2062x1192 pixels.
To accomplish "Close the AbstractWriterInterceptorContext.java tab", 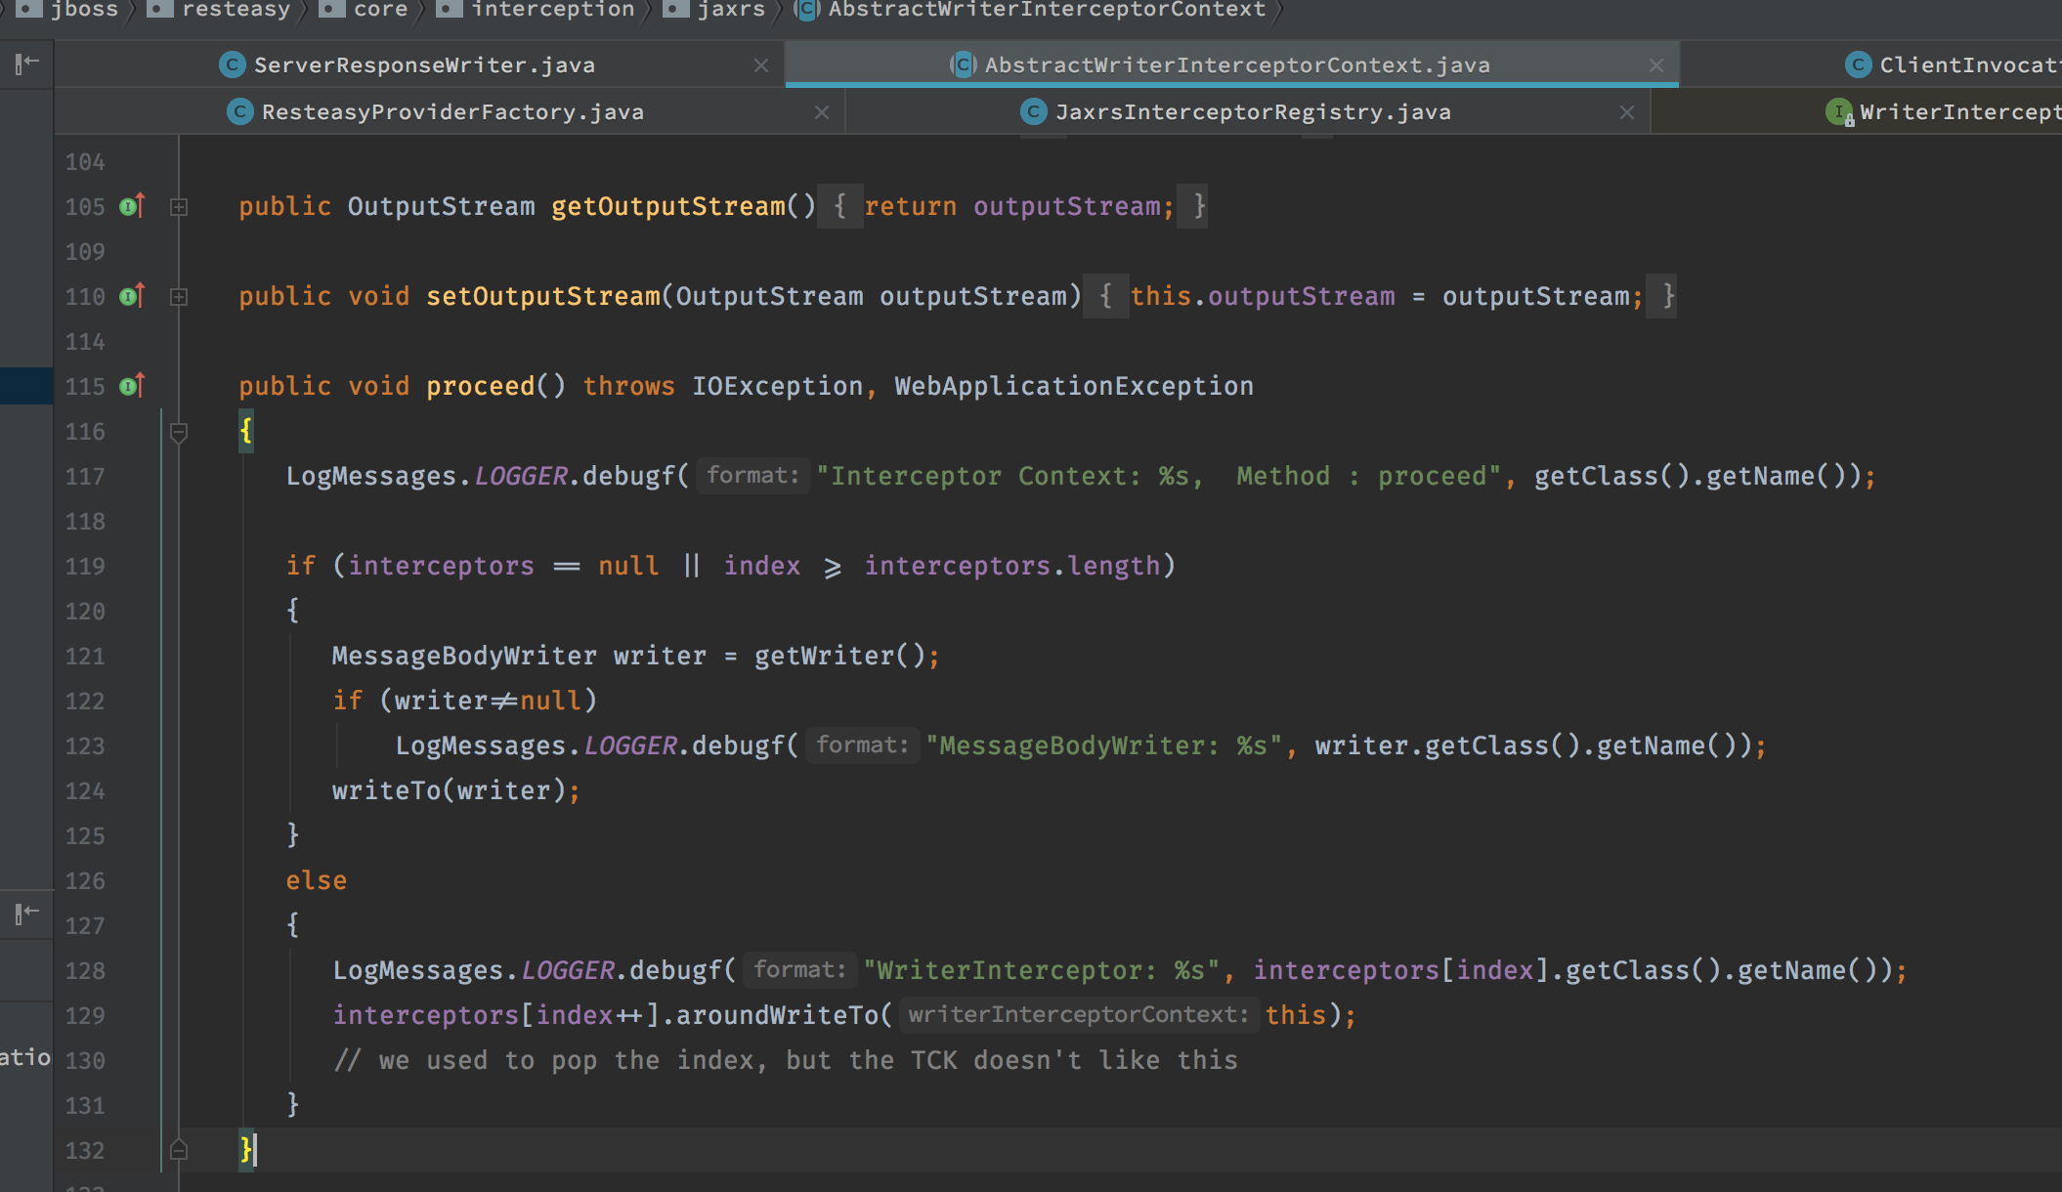I will coord(1655,65).
